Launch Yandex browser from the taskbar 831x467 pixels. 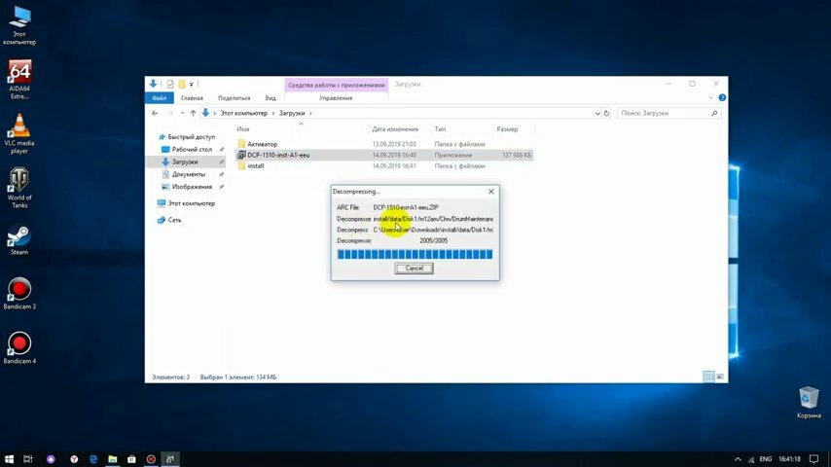pyautogui.click(x=74, y=459)
